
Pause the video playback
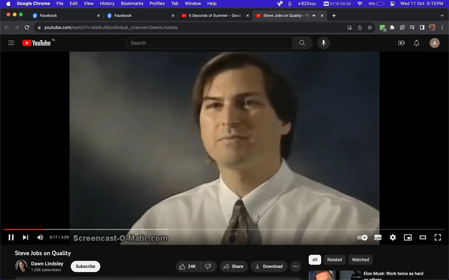(x=11, y=237)
